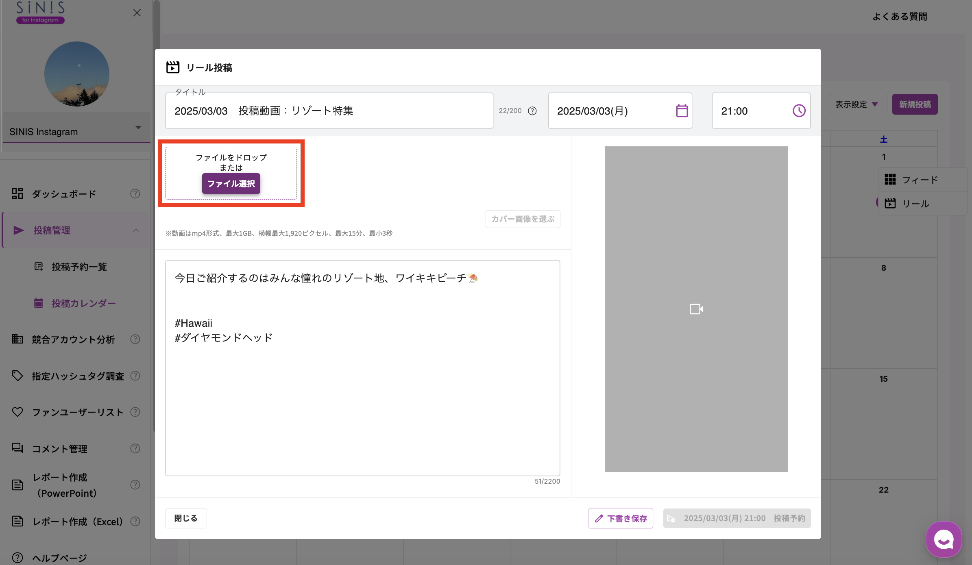Viewport: 972px width, 565px height.
Task: Click the reel icon beside リール投稿 header
Action: pyautogui.click(x=173, y=67)
